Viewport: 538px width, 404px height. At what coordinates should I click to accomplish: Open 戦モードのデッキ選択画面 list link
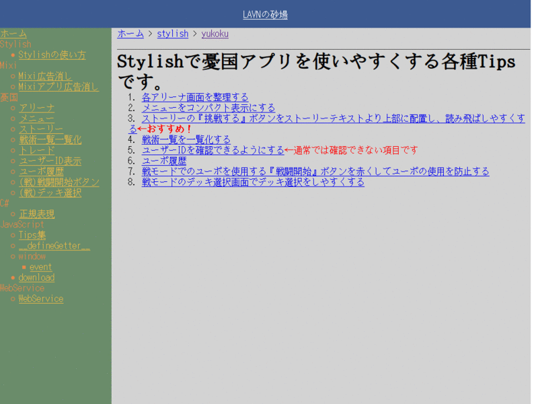tap(253, 182)
